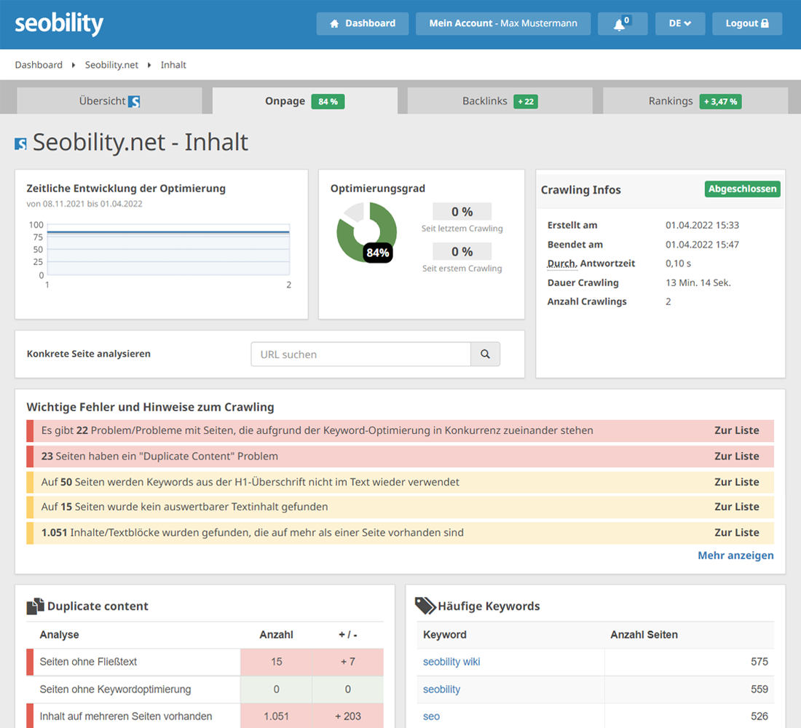Select the Onpage tab

[x=305, y=101]
